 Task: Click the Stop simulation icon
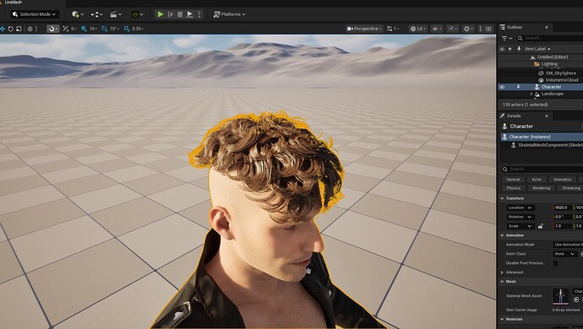[180, 14]
